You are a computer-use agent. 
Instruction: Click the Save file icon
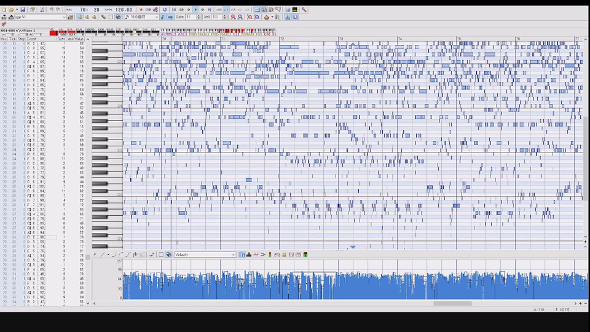click(x=23, y=10)
